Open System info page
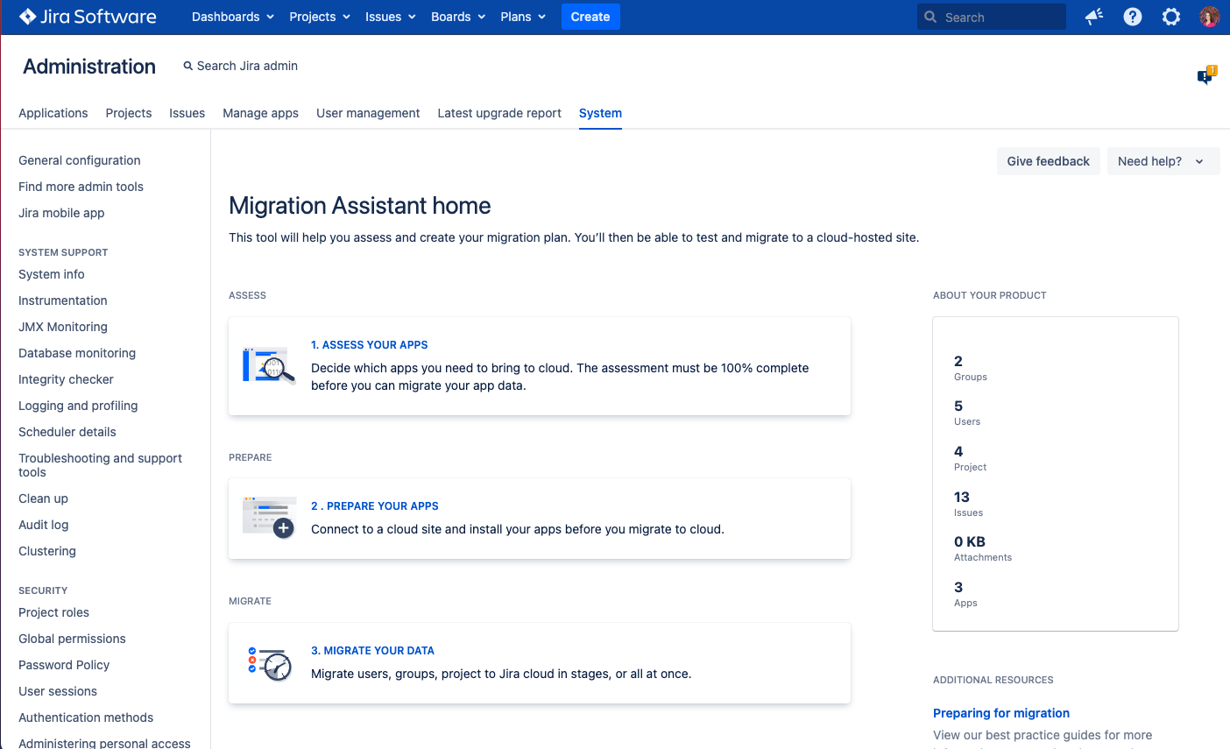This screenshot has width=1230, height=749. [x=52, y=274]
